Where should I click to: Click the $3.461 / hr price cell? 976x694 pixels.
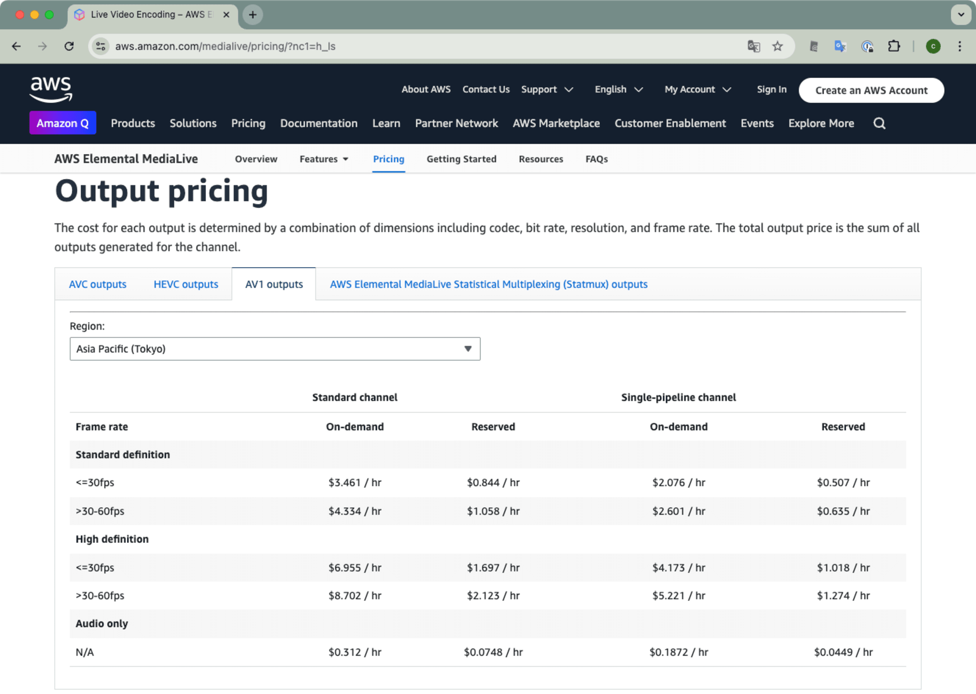[355, 482]
